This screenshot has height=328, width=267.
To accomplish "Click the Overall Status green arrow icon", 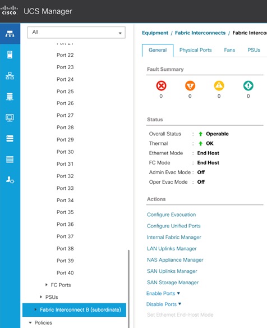I will click(201, 134).
